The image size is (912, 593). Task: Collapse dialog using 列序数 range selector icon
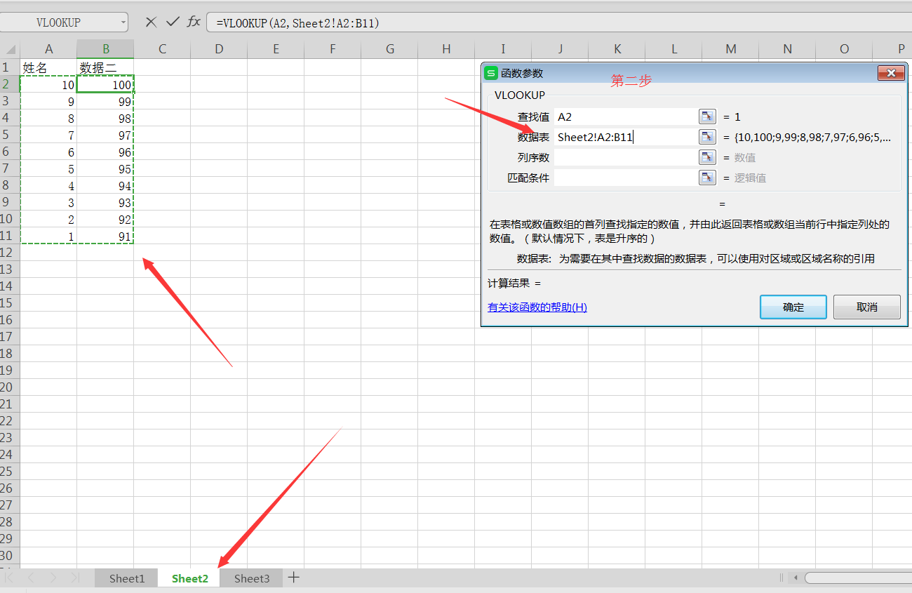[x=707, y=157]
